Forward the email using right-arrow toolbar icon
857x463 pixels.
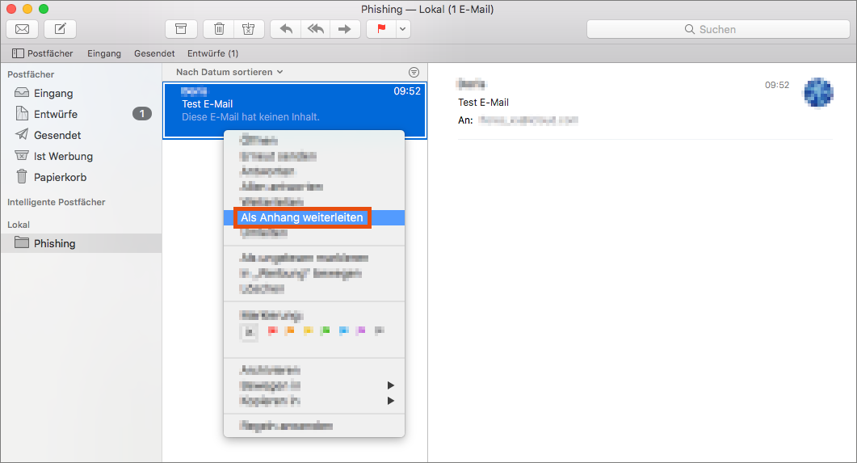click(344, 29)
